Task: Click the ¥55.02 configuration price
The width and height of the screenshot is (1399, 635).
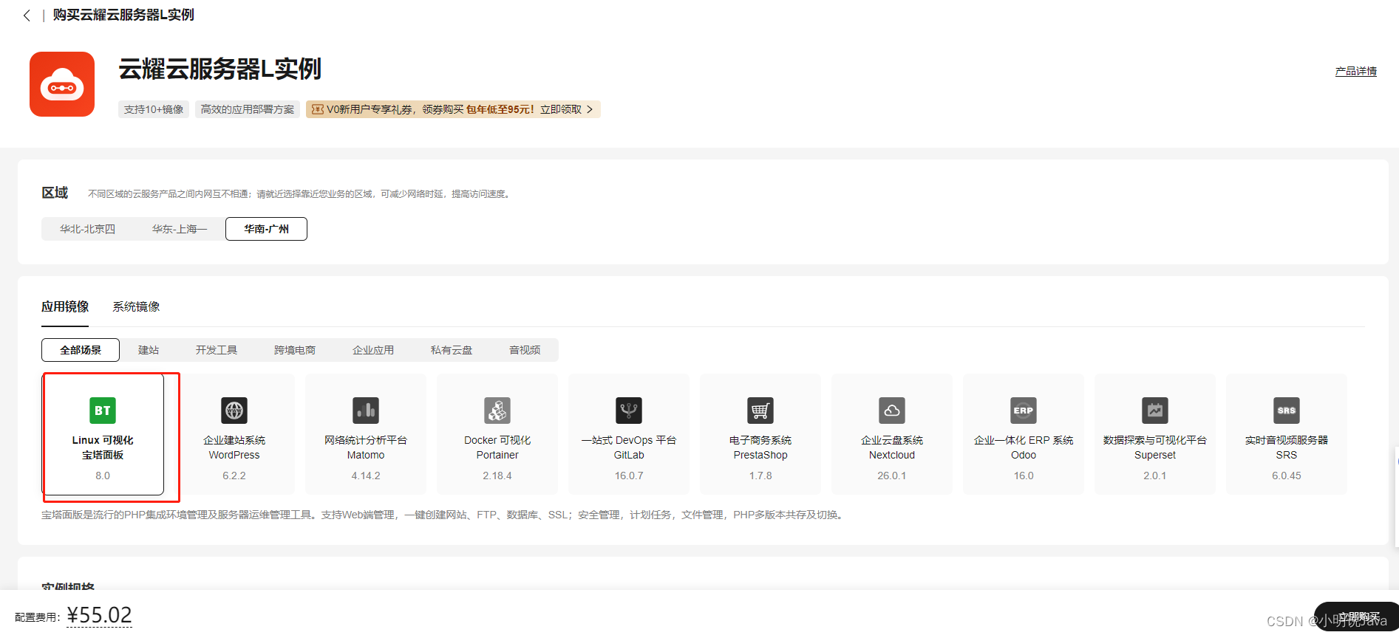Action: tap(99, 615)
